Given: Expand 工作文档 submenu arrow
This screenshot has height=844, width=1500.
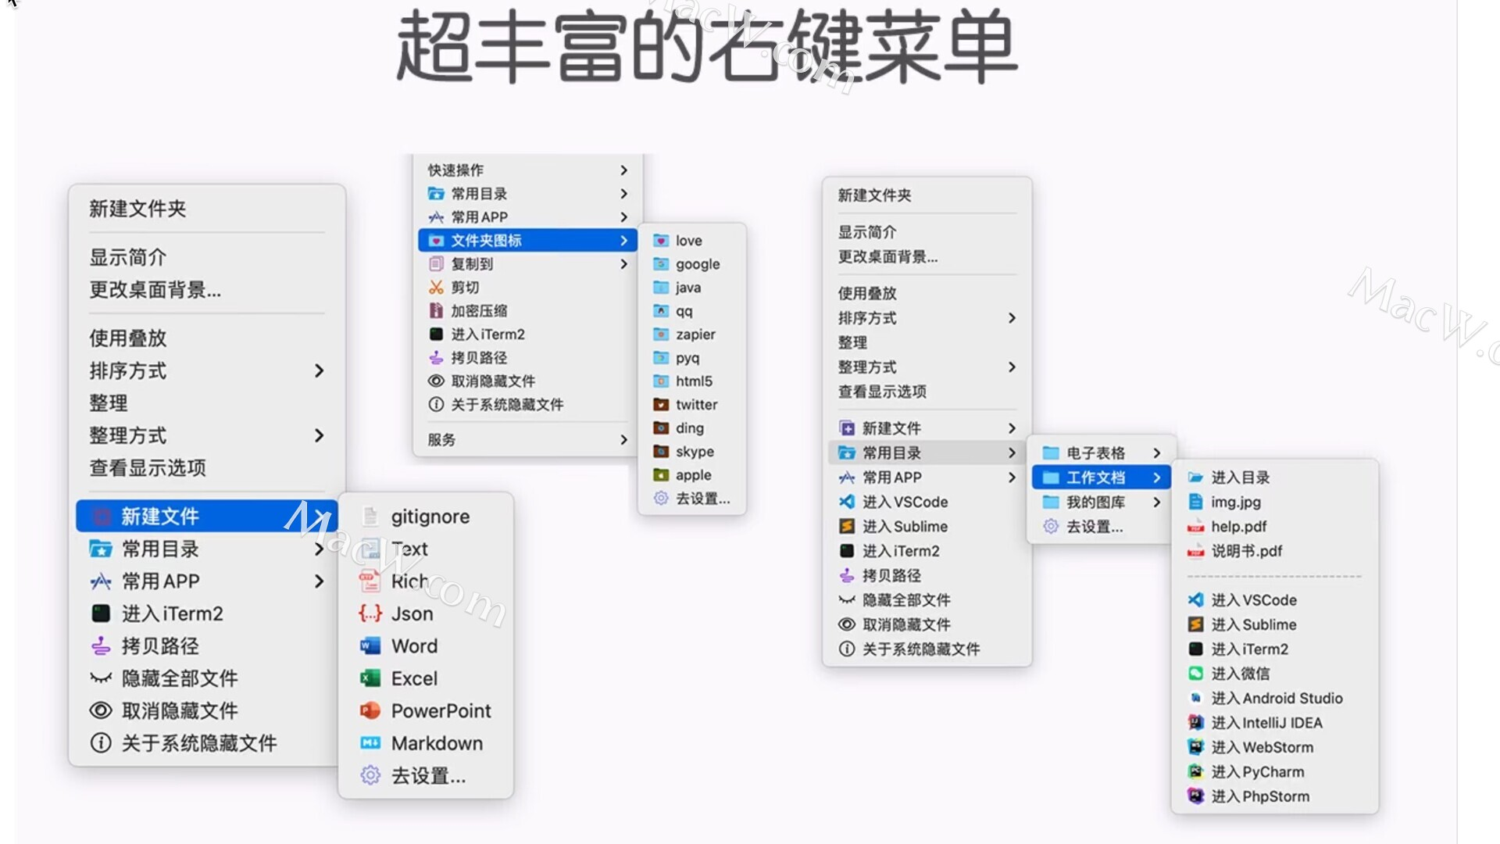Looking at the screenshot, I should pyautogui.click(x=1159, y=477).
